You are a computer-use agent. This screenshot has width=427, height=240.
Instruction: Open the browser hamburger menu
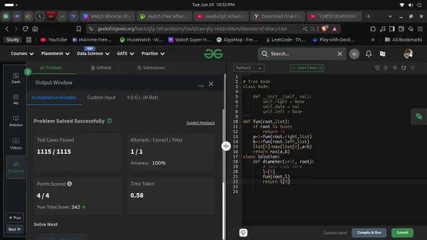420,29
